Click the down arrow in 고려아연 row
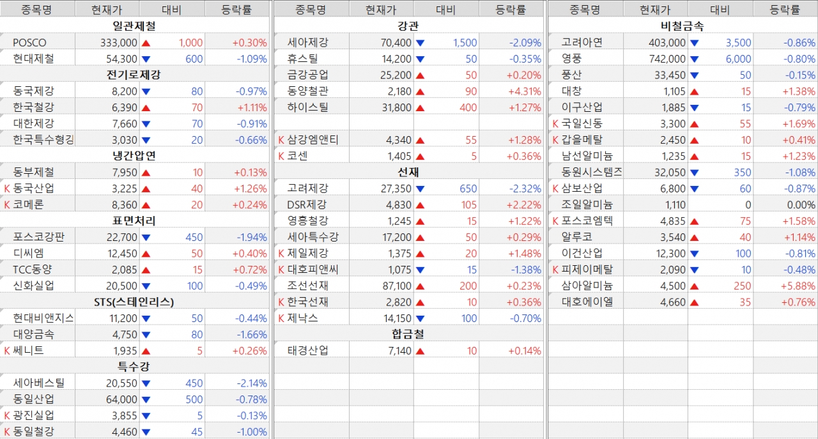 [x=694, y=43]
